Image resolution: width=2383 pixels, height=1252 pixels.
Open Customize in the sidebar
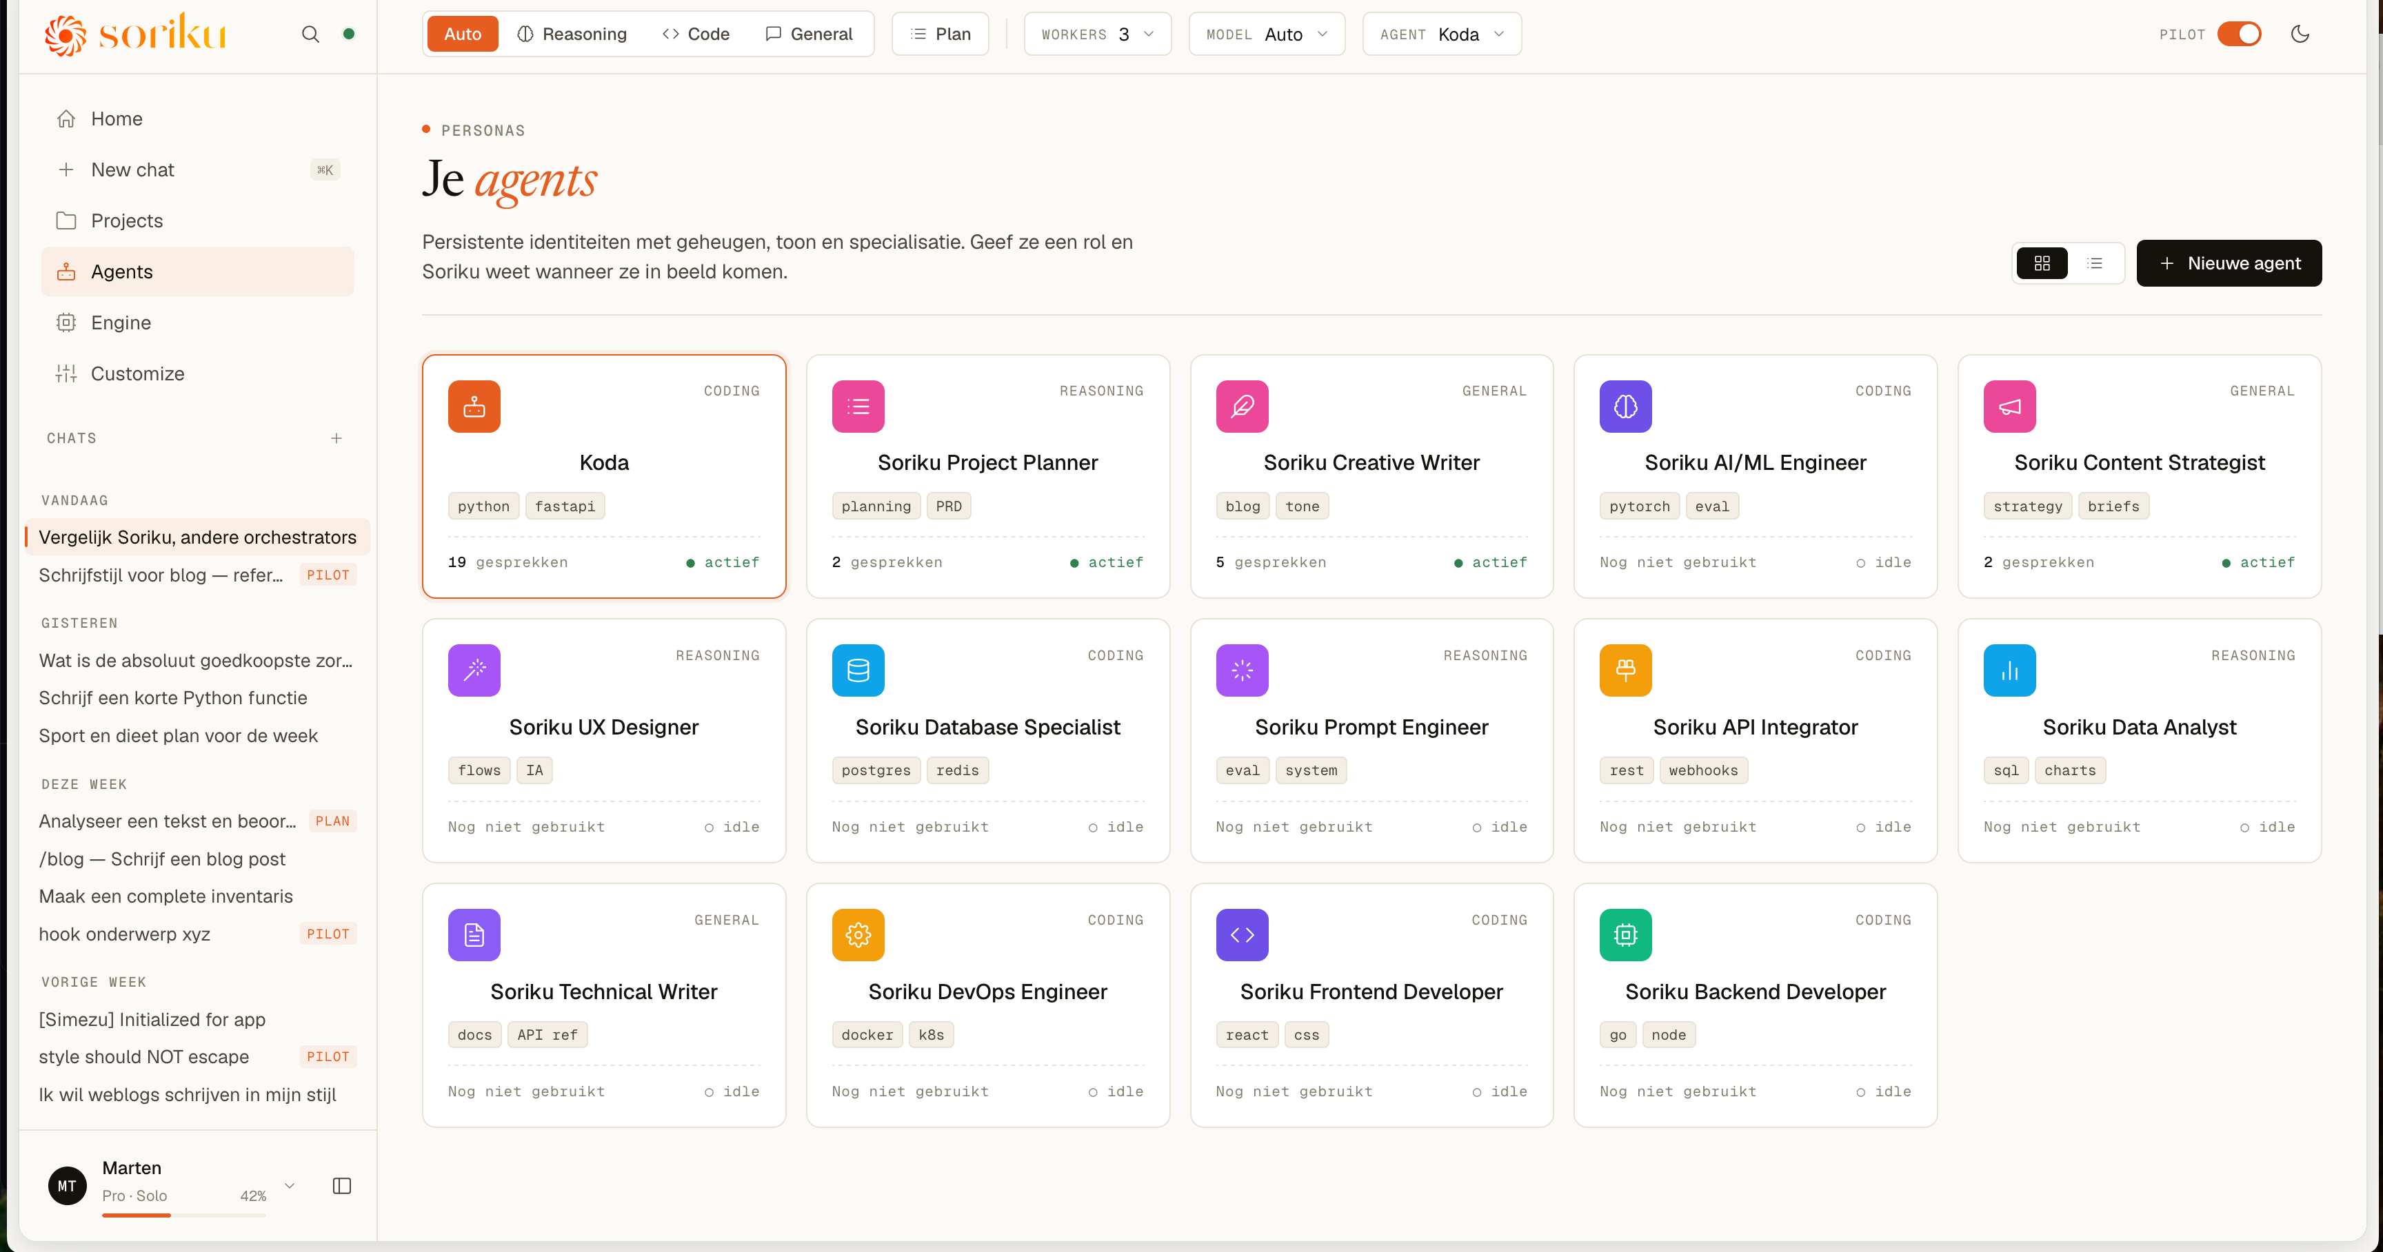click(198, 373)
